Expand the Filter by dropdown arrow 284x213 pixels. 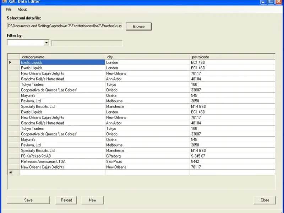pyautogui.click(x=46, y=43)
